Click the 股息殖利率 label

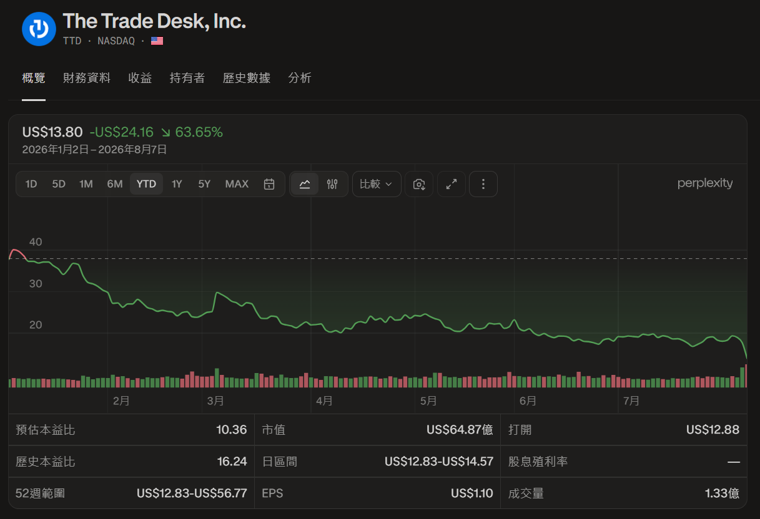(x=538, y=462)
